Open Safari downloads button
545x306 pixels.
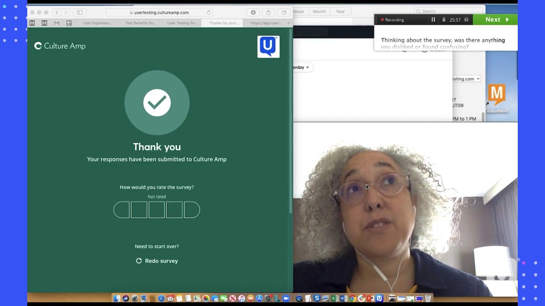point(253,12)
